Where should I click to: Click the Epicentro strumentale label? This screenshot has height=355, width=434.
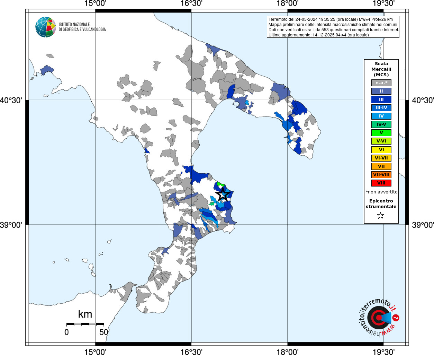(381, 204)
